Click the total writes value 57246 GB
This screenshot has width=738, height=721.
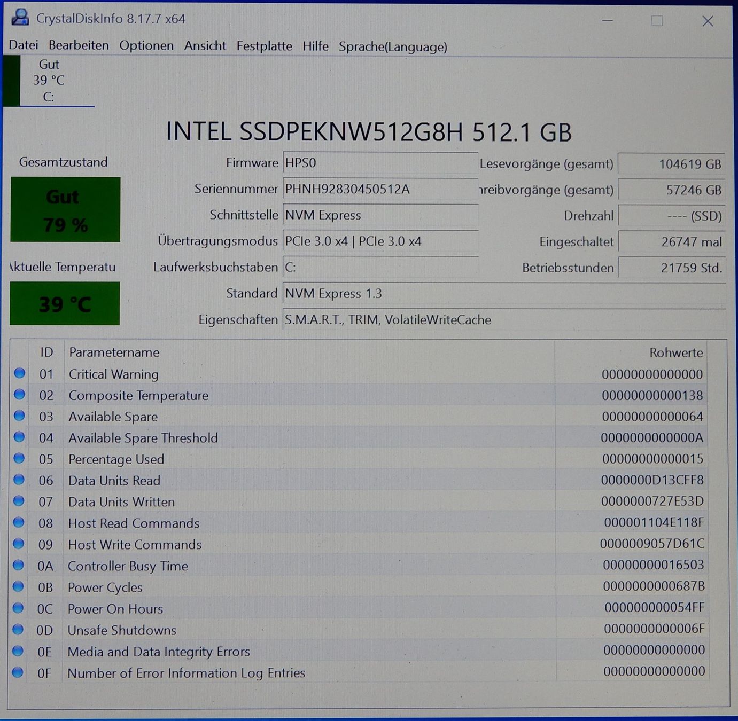[x=672, y=190]
